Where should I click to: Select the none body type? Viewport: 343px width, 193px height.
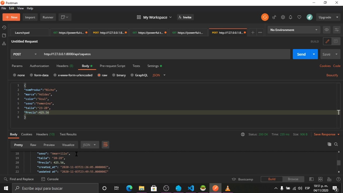(x=19, y=75)
